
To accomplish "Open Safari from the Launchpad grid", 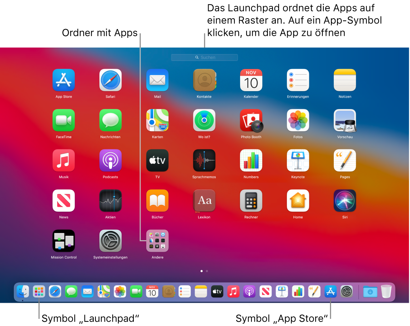I will [110, 80].
